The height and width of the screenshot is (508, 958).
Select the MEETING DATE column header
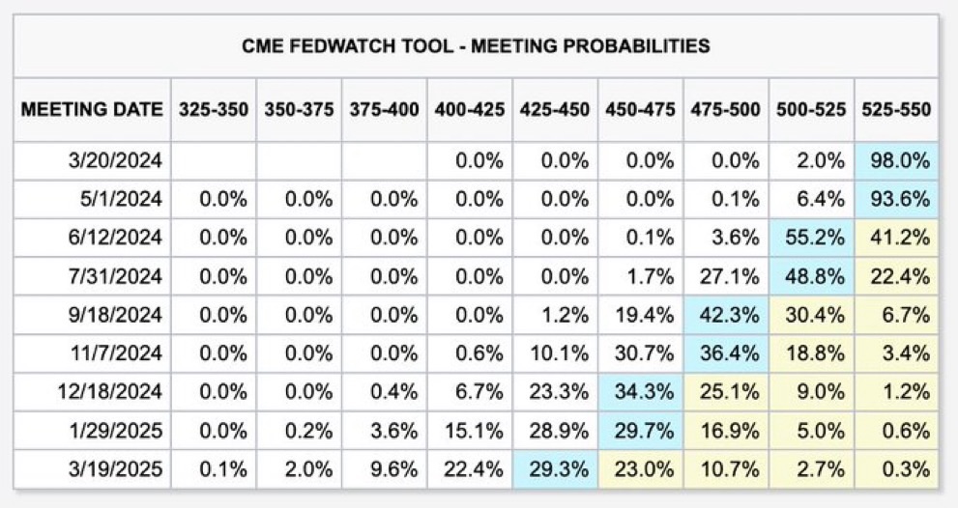[92, 109]
